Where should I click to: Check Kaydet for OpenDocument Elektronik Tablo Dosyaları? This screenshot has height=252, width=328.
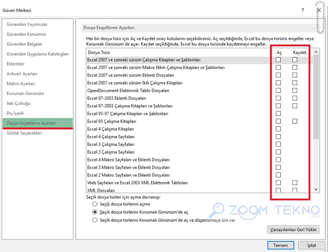[x=295, y=91]
